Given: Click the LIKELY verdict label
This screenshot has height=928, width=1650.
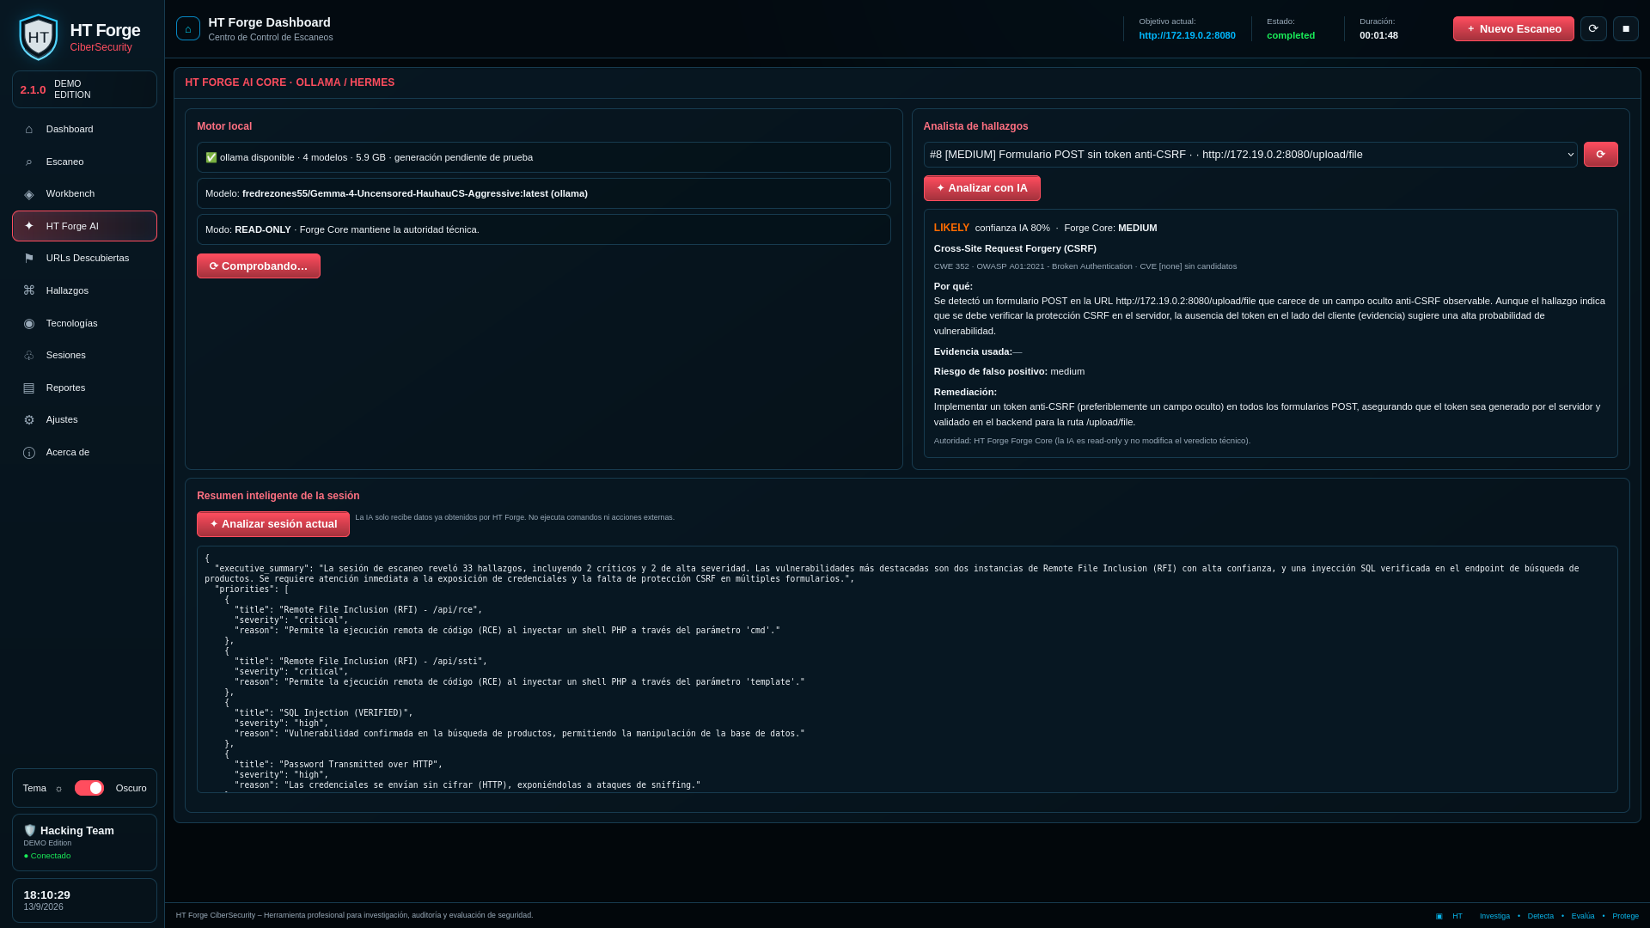Looking at the screenshot, I should [951, 228].
